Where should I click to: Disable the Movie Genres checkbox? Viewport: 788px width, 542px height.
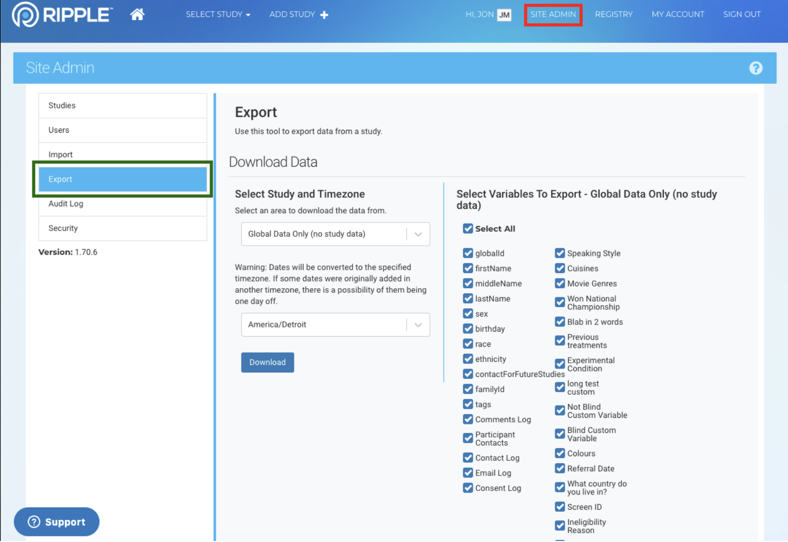(x=560, y=284)
